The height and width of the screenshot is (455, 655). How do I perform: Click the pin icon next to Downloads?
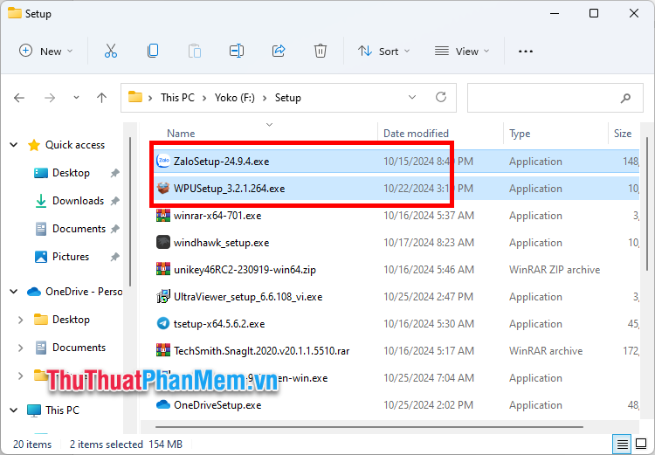[115, 201]
